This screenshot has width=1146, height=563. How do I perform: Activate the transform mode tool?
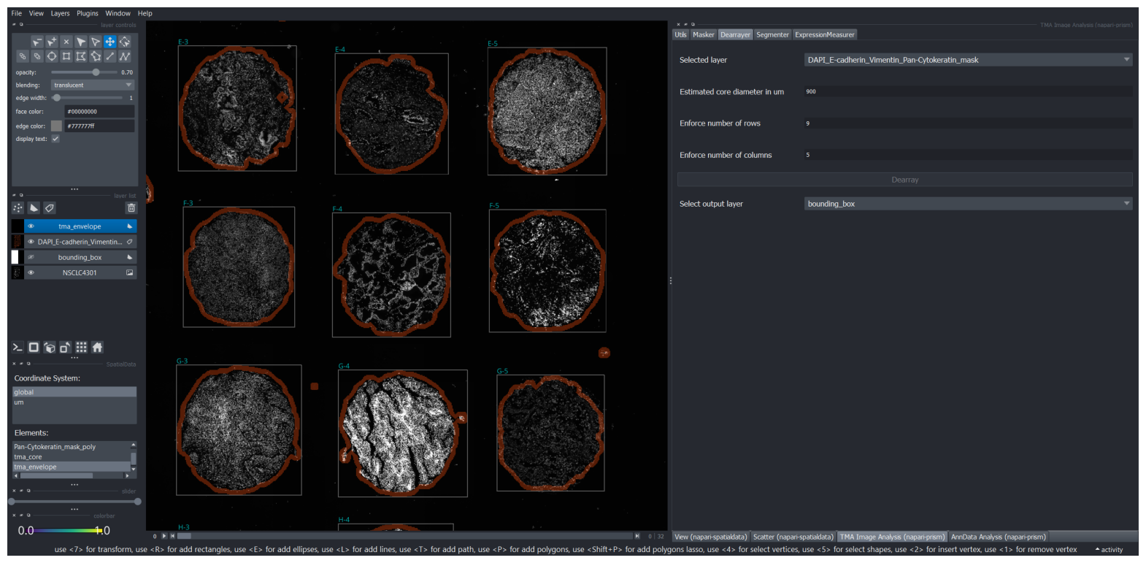(x=125, y=42)
